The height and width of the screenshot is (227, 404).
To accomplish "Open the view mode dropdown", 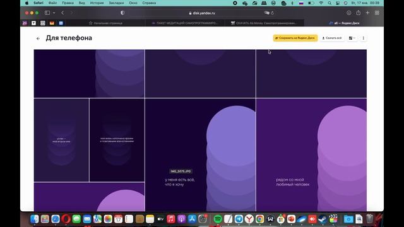I will tap(352, 38).
